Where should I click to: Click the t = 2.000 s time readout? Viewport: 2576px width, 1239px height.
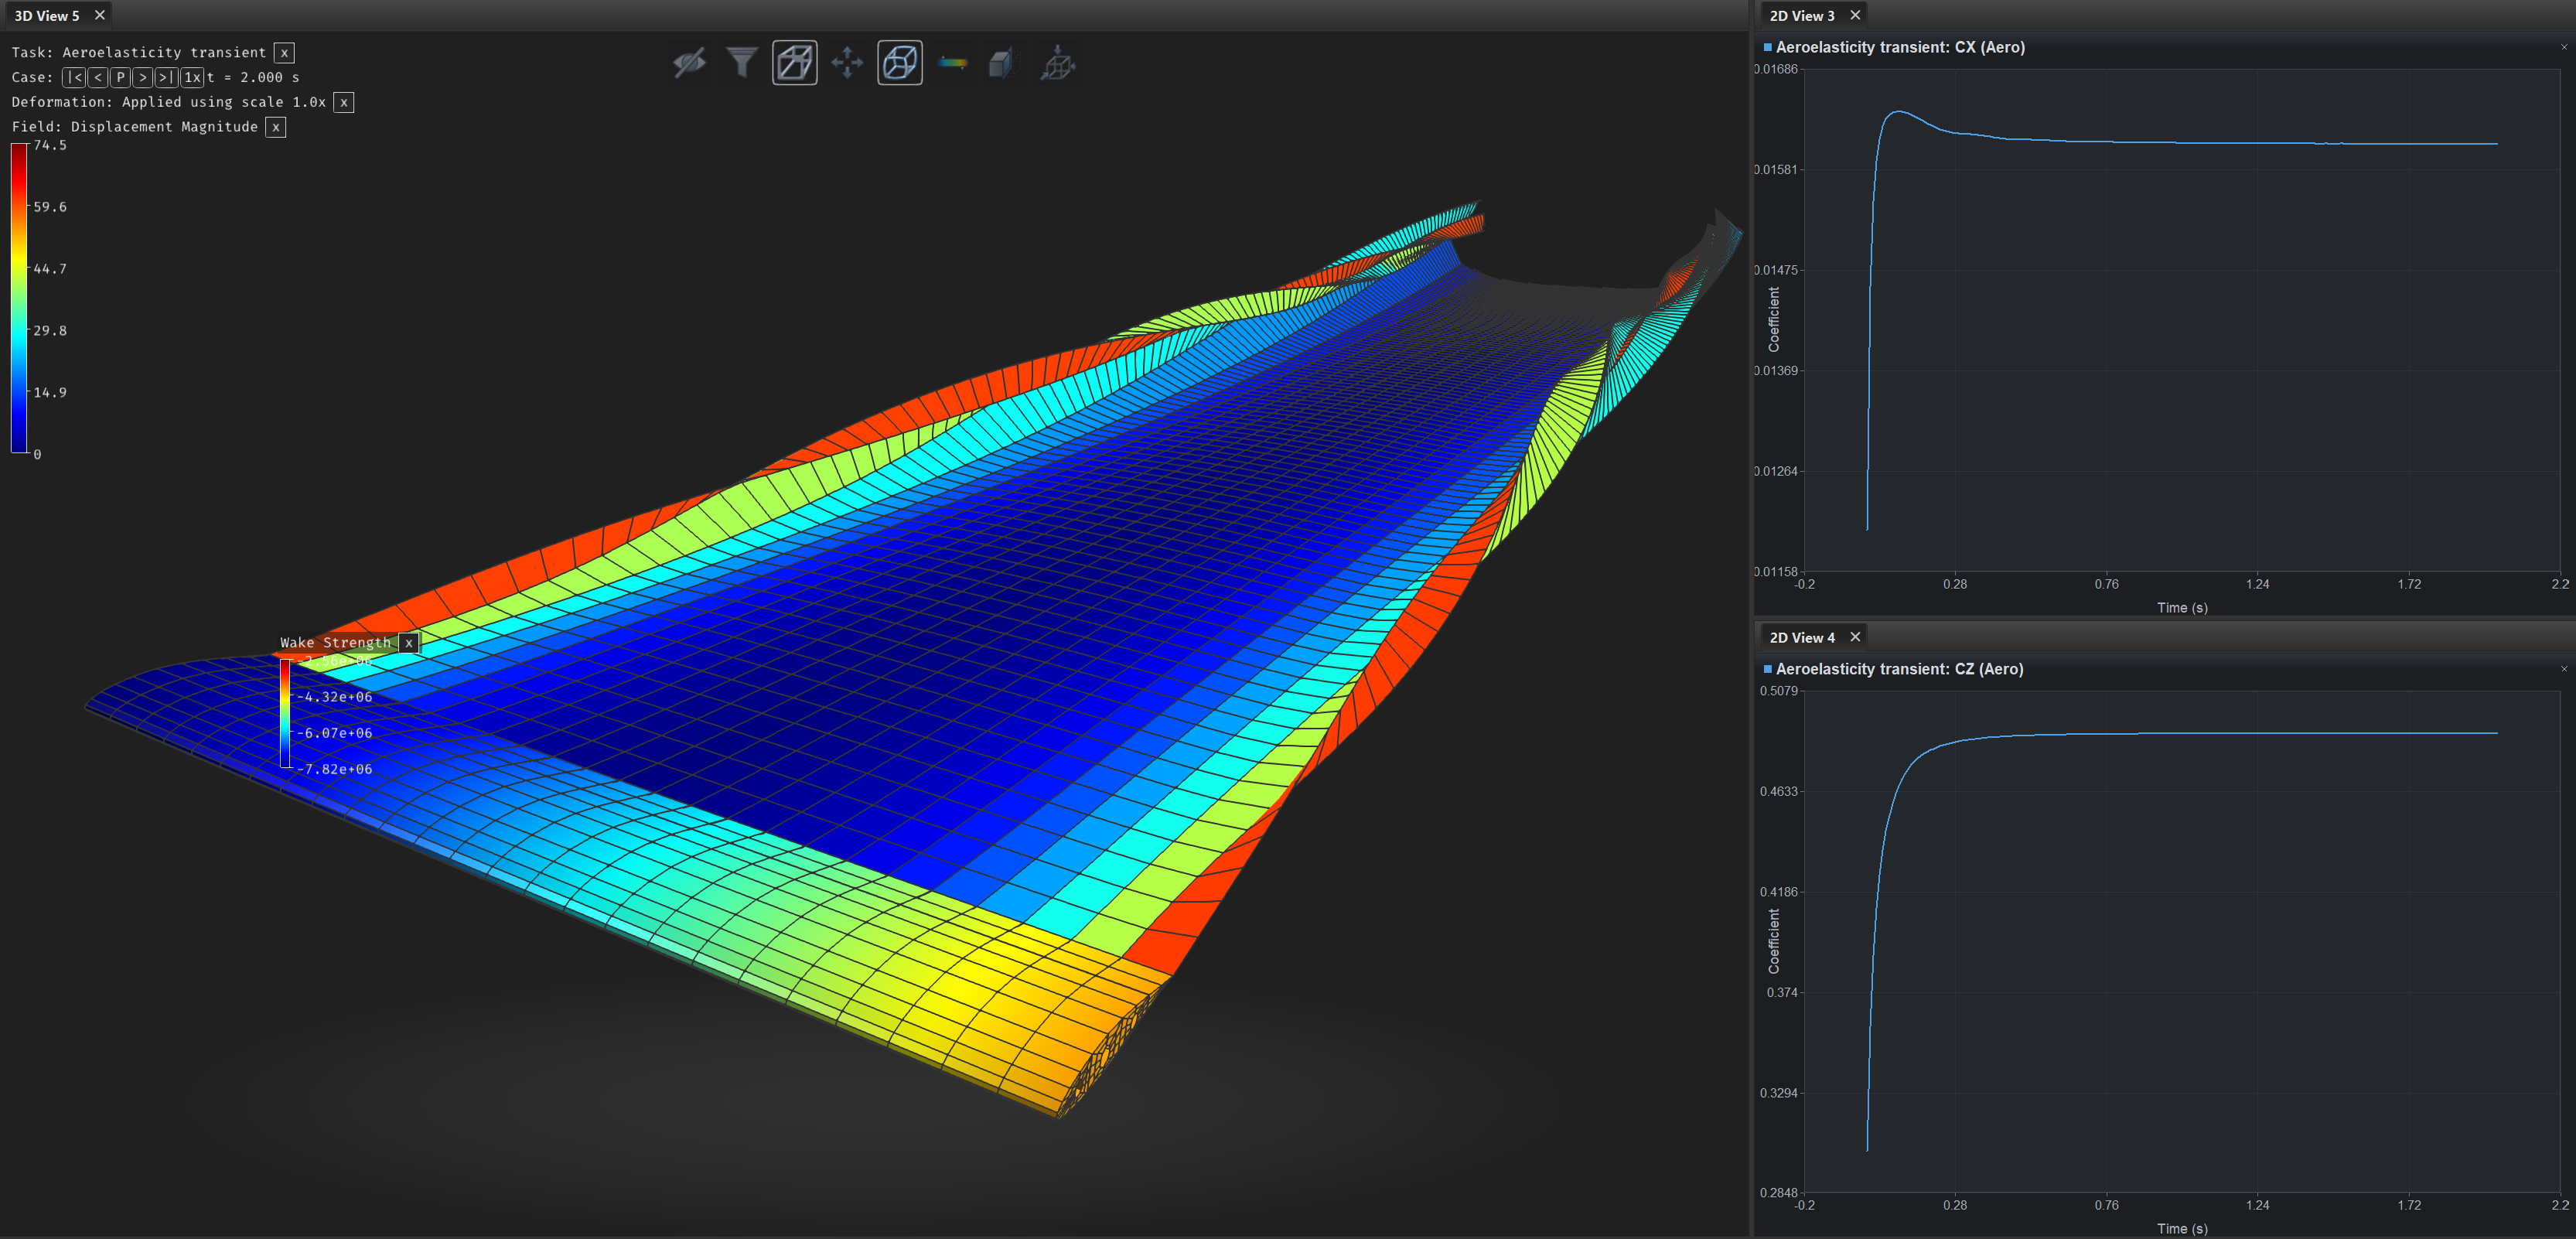click(x=253, y=77)
